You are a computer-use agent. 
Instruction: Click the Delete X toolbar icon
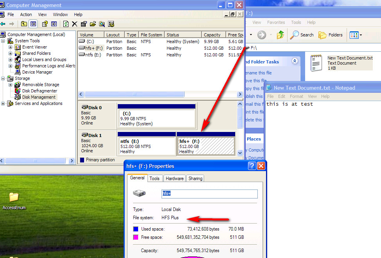[x=75, y=24]
